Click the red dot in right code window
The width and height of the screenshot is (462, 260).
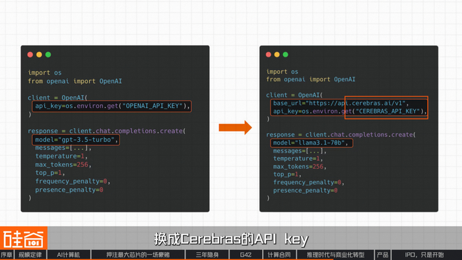(269, 55)
